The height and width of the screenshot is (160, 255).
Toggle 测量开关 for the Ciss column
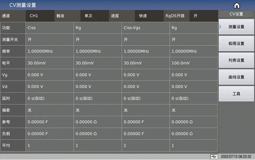[50, 39]
